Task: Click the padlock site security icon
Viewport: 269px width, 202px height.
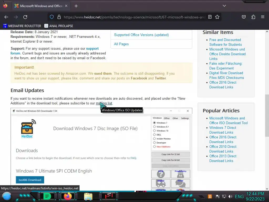Action: (59, 17)
